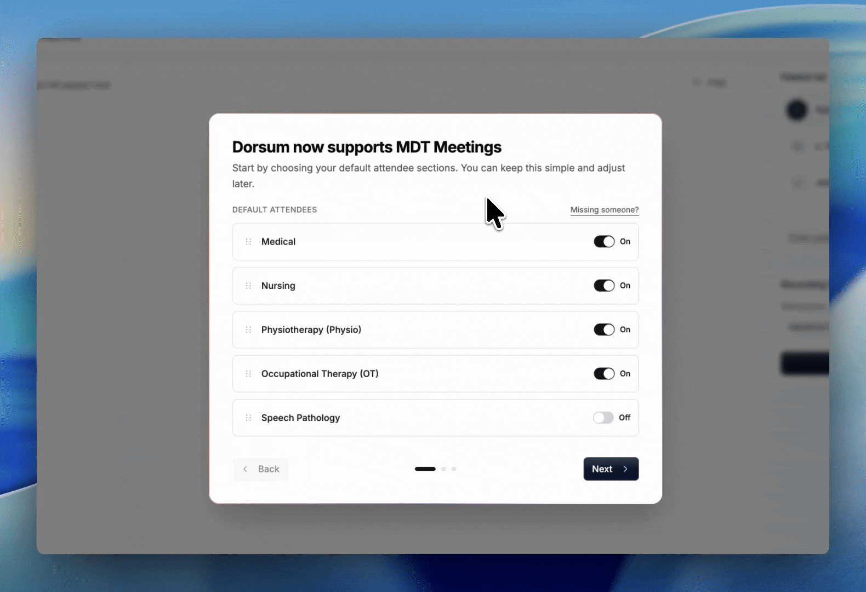Grab the drag handle beside Medical

pyautogui.click(x=248, y=242)
